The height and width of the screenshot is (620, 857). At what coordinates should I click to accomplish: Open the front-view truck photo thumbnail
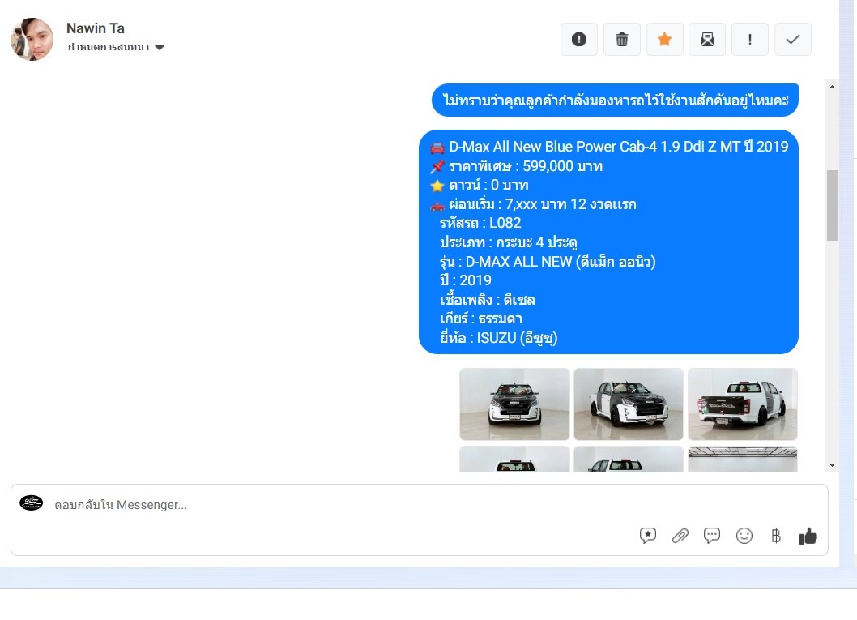pyautogui.click(x=514, y=404)
